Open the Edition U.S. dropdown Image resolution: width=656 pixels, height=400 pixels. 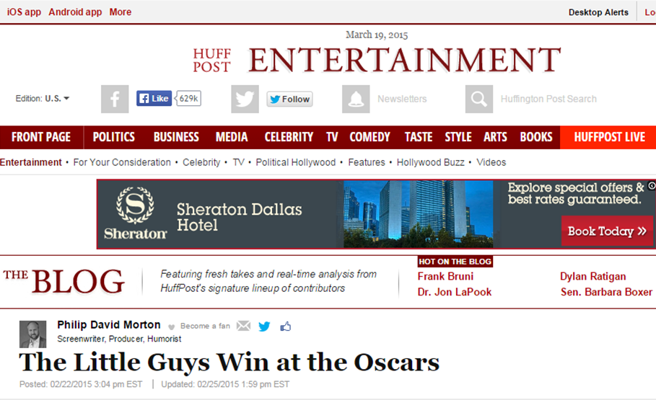coord(43,99)
